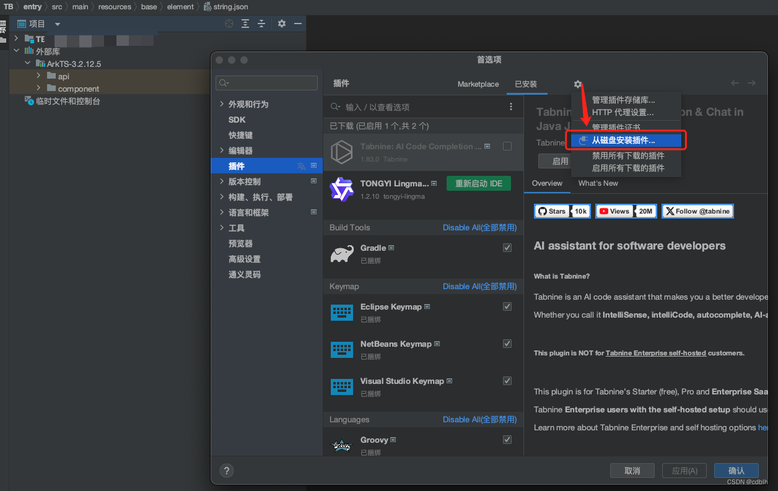This screenshot has height=491, width=778.
Task: Click the NetBeans Keymap keyboard icon
Action: point(341,350)
